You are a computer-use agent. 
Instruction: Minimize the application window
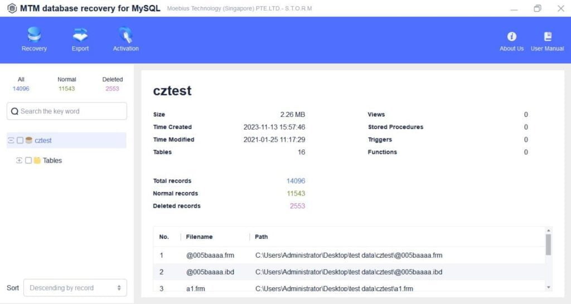click(514, 8)
